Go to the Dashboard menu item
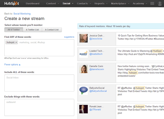The image size is (164, 119). [x=32, y=3]
